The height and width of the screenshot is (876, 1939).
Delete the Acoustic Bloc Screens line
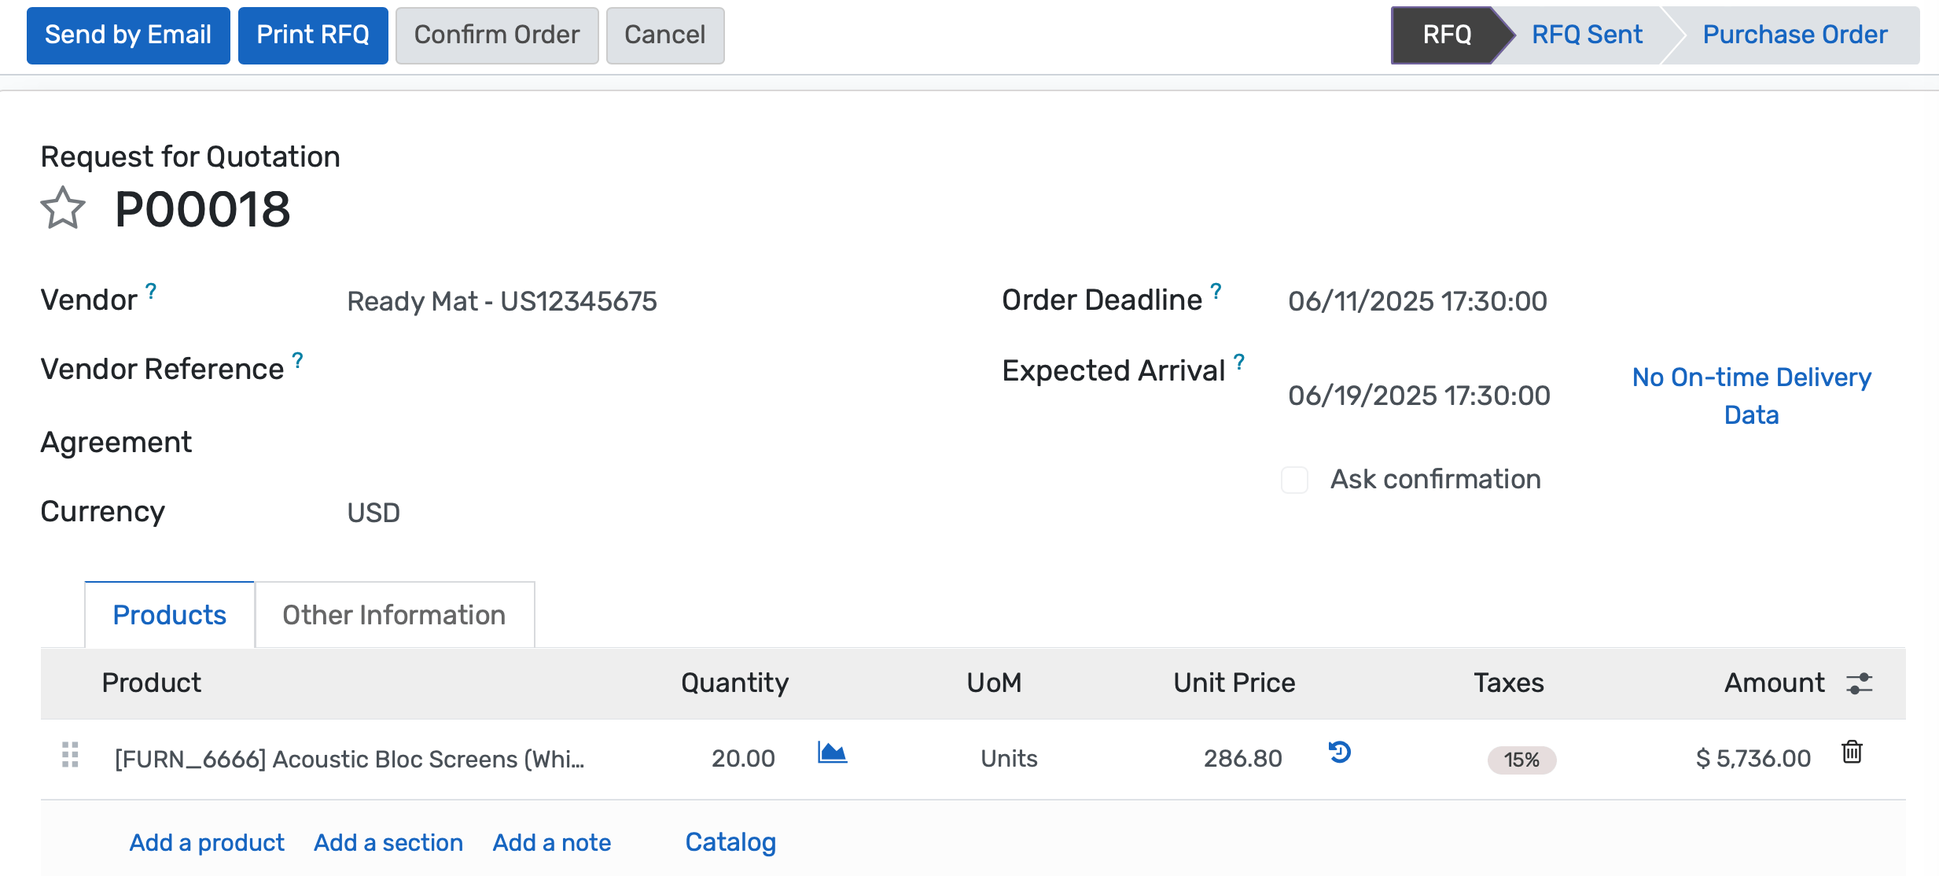(x=1852, y=753)
